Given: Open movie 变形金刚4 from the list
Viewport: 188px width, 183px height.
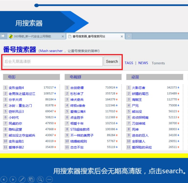Looking at the screenshot, I should tap(16, 88).
